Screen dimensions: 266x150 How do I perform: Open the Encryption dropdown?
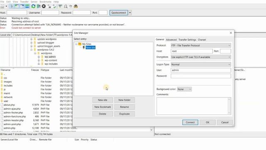pos(201,57)
